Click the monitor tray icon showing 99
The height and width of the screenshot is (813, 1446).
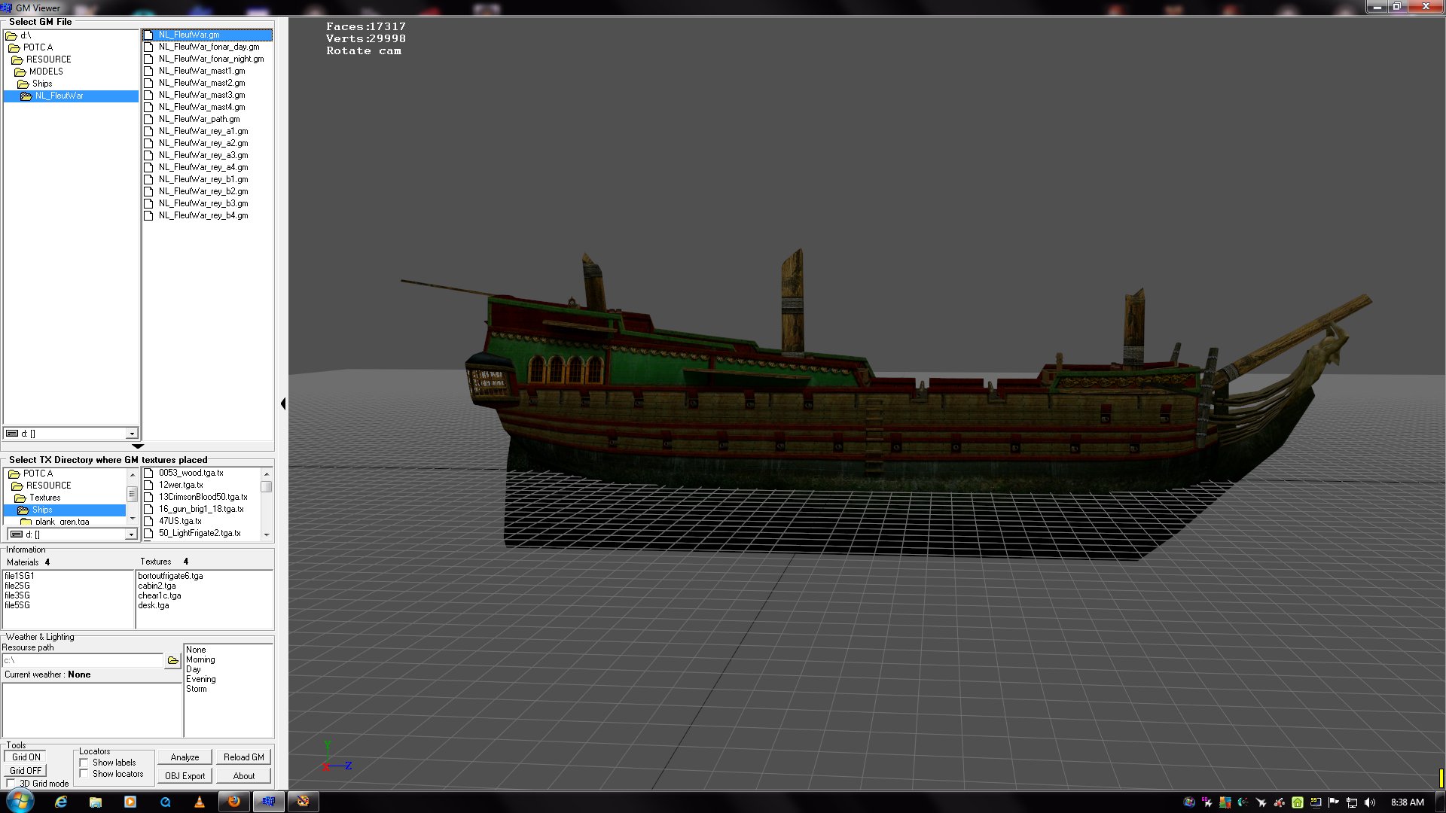coord(1316,802)
